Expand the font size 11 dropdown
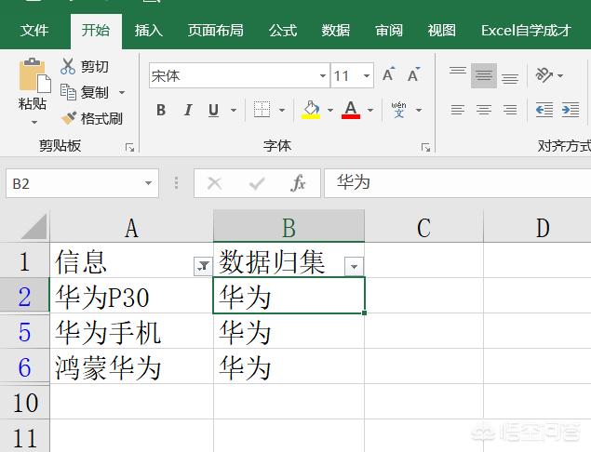591x452 pixels. (x=367, y=75)
